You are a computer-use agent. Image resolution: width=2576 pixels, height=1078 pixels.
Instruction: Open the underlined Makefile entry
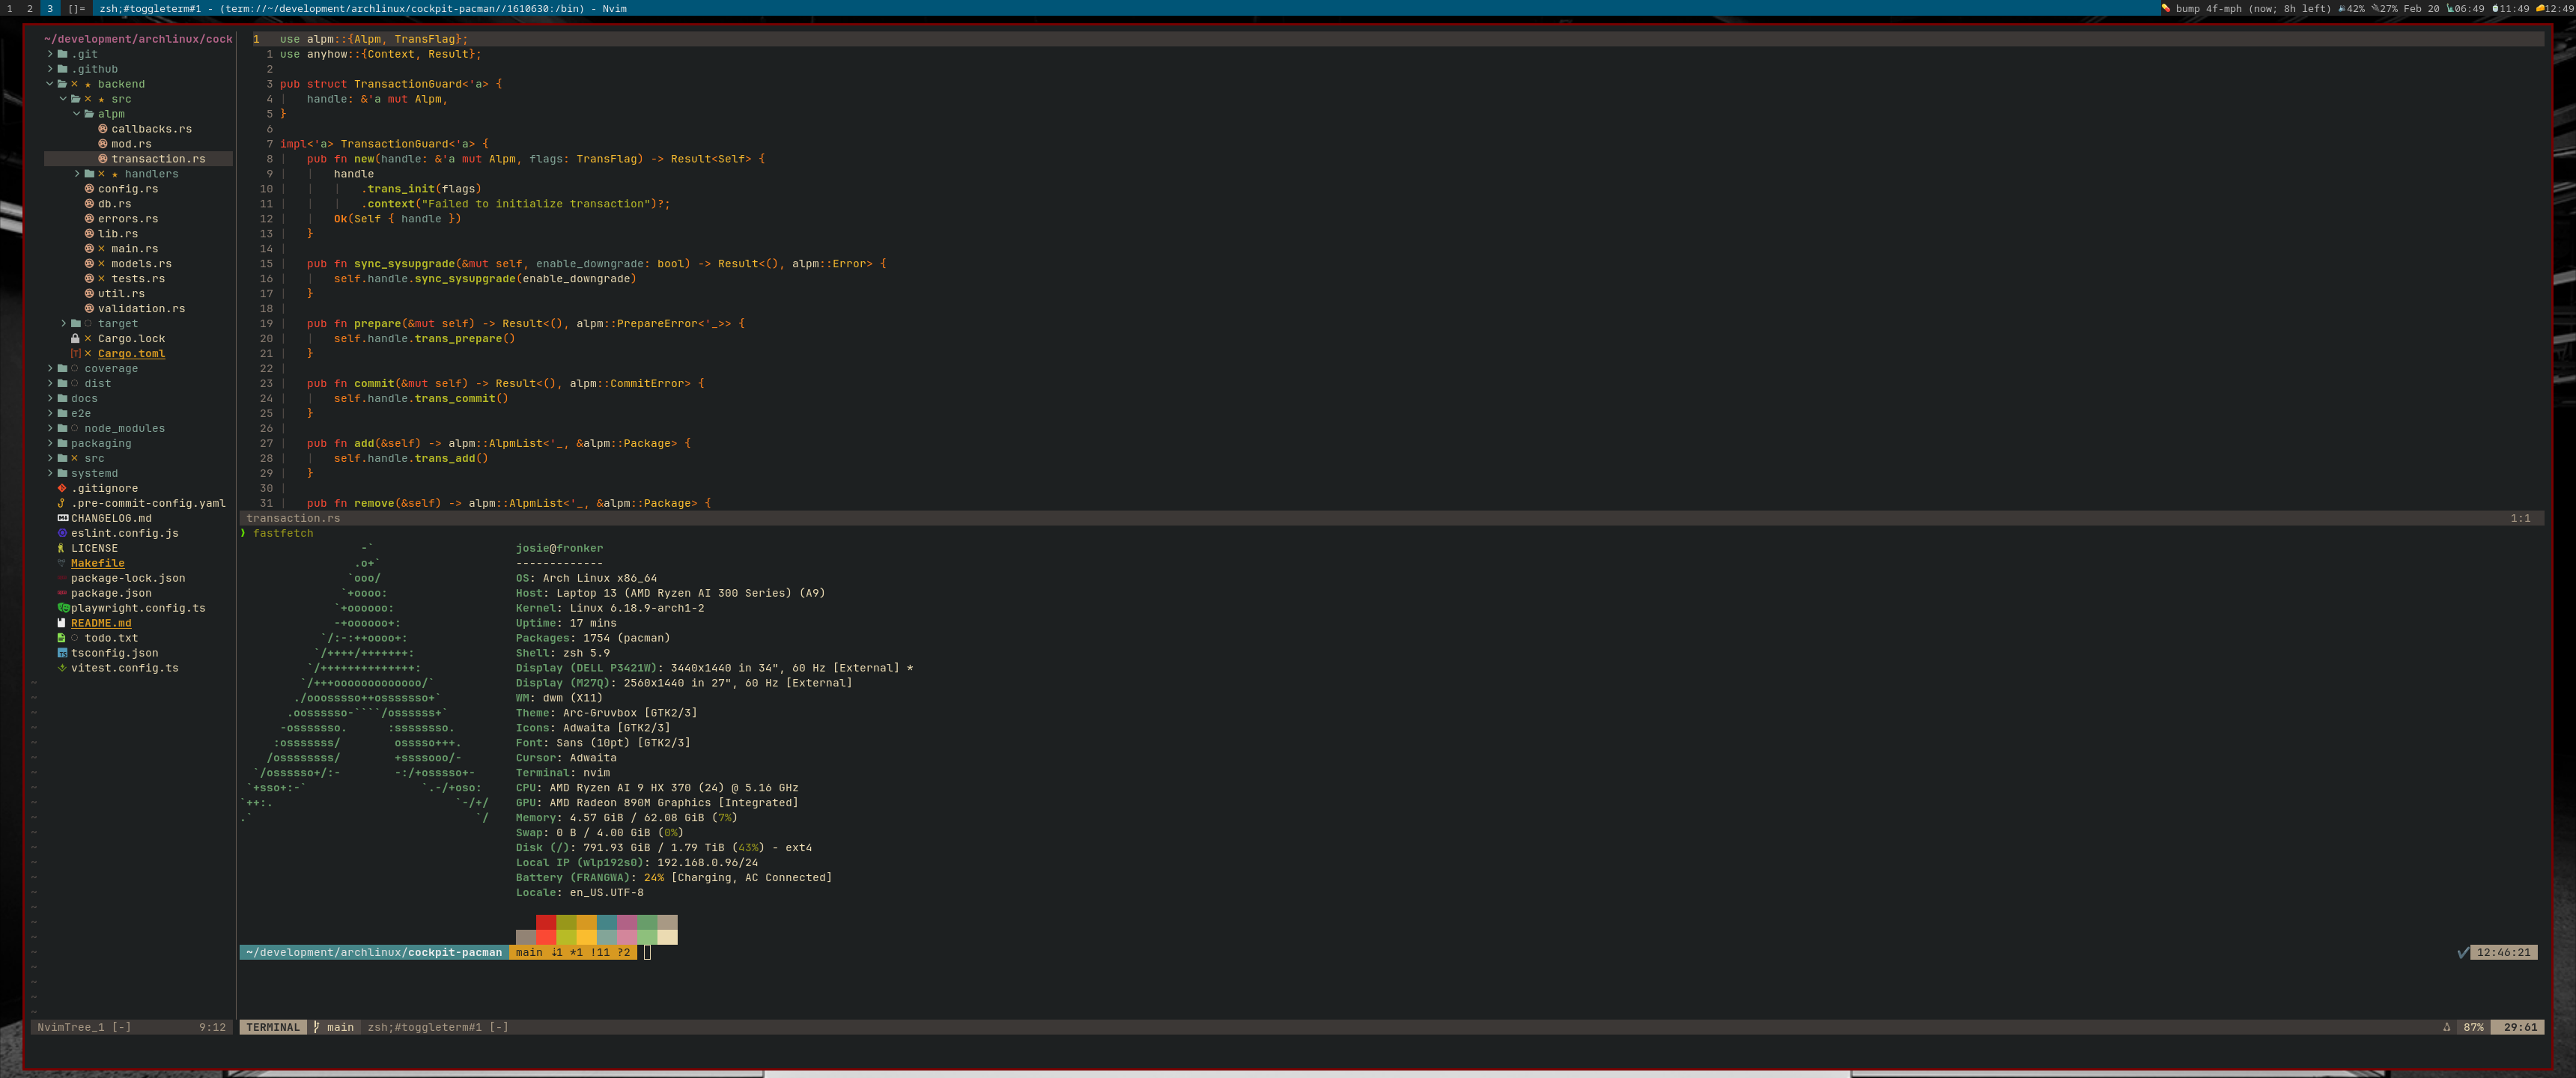point(97,563)
